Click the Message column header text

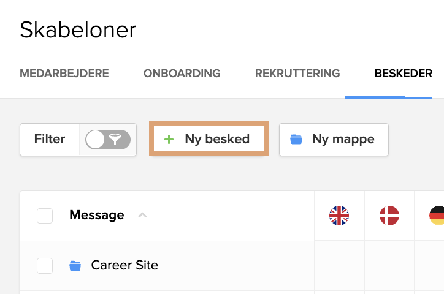pos(97,215)
